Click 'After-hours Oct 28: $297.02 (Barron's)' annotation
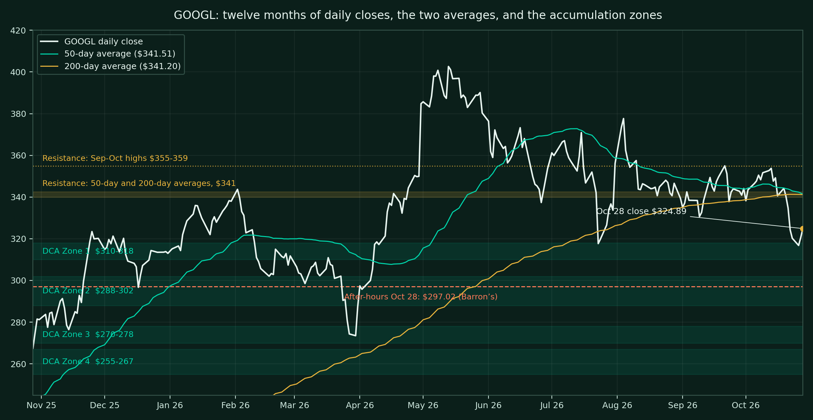The height and width of the screenshot is (420, 813). [421, 297]
